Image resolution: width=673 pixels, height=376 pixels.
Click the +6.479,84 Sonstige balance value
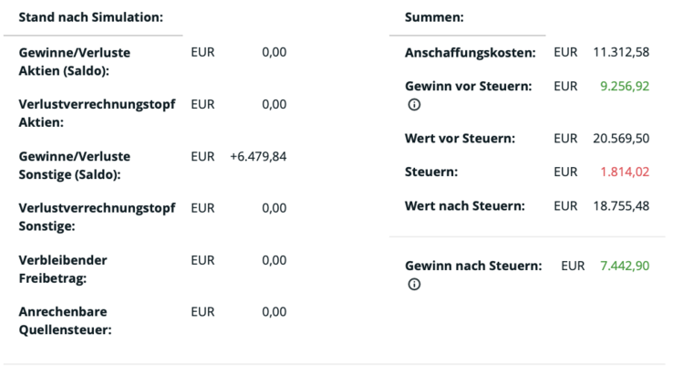pos(258,157)
